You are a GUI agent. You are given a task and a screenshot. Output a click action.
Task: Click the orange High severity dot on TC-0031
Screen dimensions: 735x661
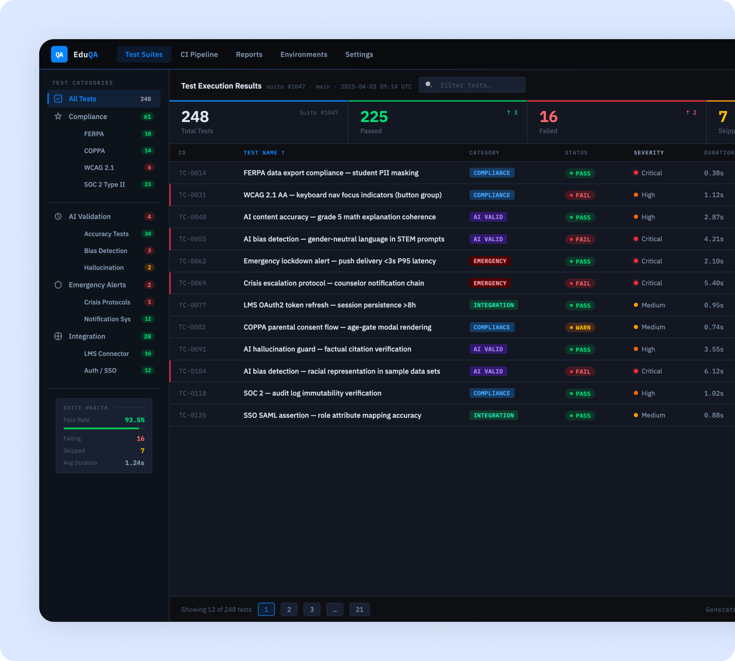pyautogui.click(x=636, y=195)
